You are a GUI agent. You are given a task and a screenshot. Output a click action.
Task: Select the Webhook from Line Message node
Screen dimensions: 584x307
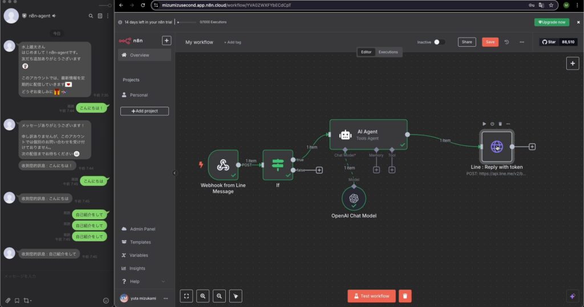(223, 165)
